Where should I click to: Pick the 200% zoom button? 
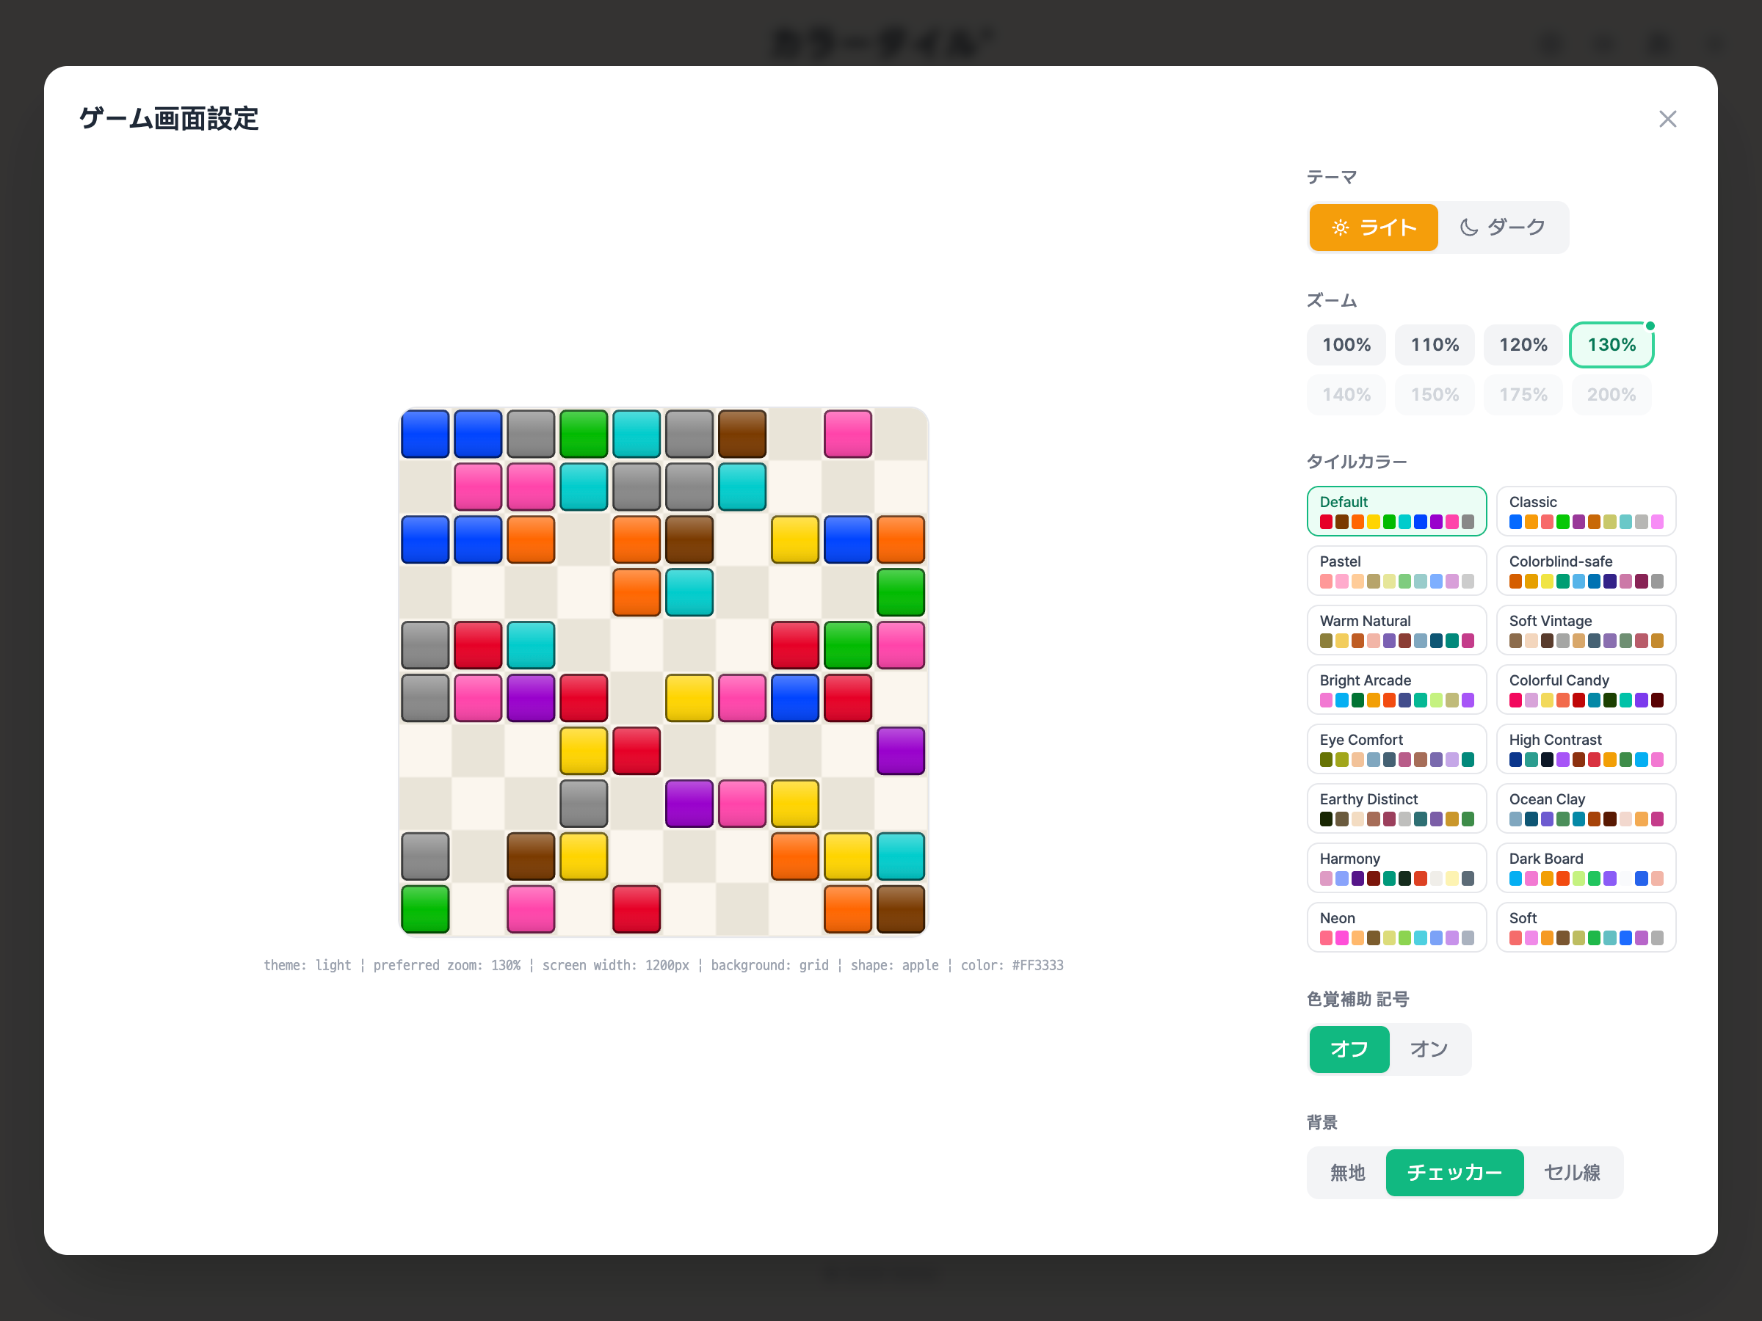click(1611, 395)
